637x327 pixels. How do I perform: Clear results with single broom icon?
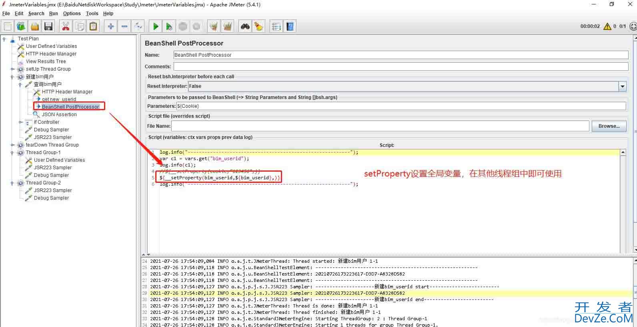click(x=214, y=26)
